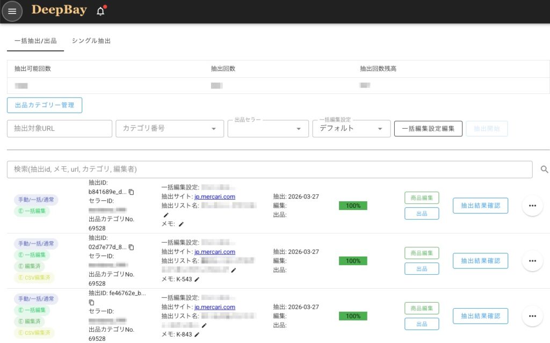Focus the 抽出対象URL input field
Viewport: 550px width, 343px height.
point(59,129)
